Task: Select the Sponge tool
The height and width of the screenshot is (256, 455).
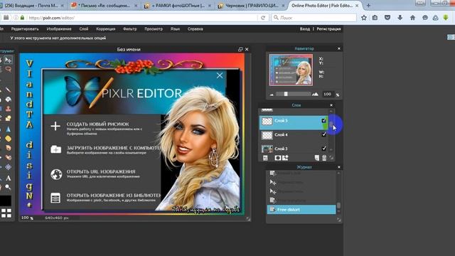Action: 8,139
